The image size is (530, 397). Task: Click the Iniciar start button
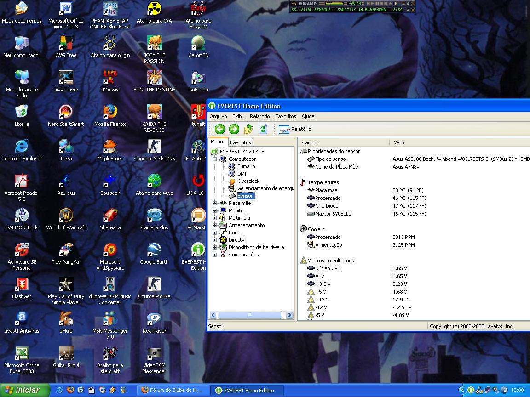(x=25, y=390)
